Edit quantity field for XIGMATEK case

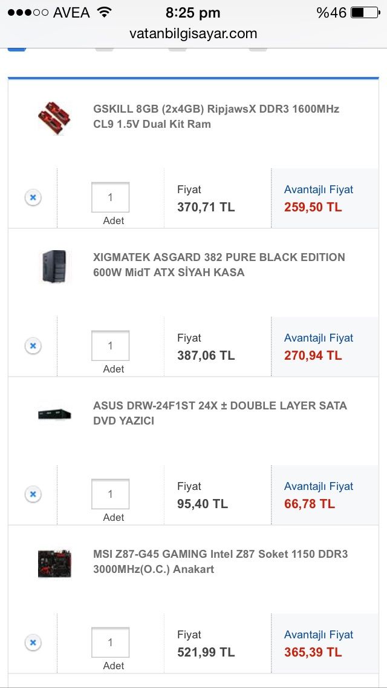[x=110, y=346]
